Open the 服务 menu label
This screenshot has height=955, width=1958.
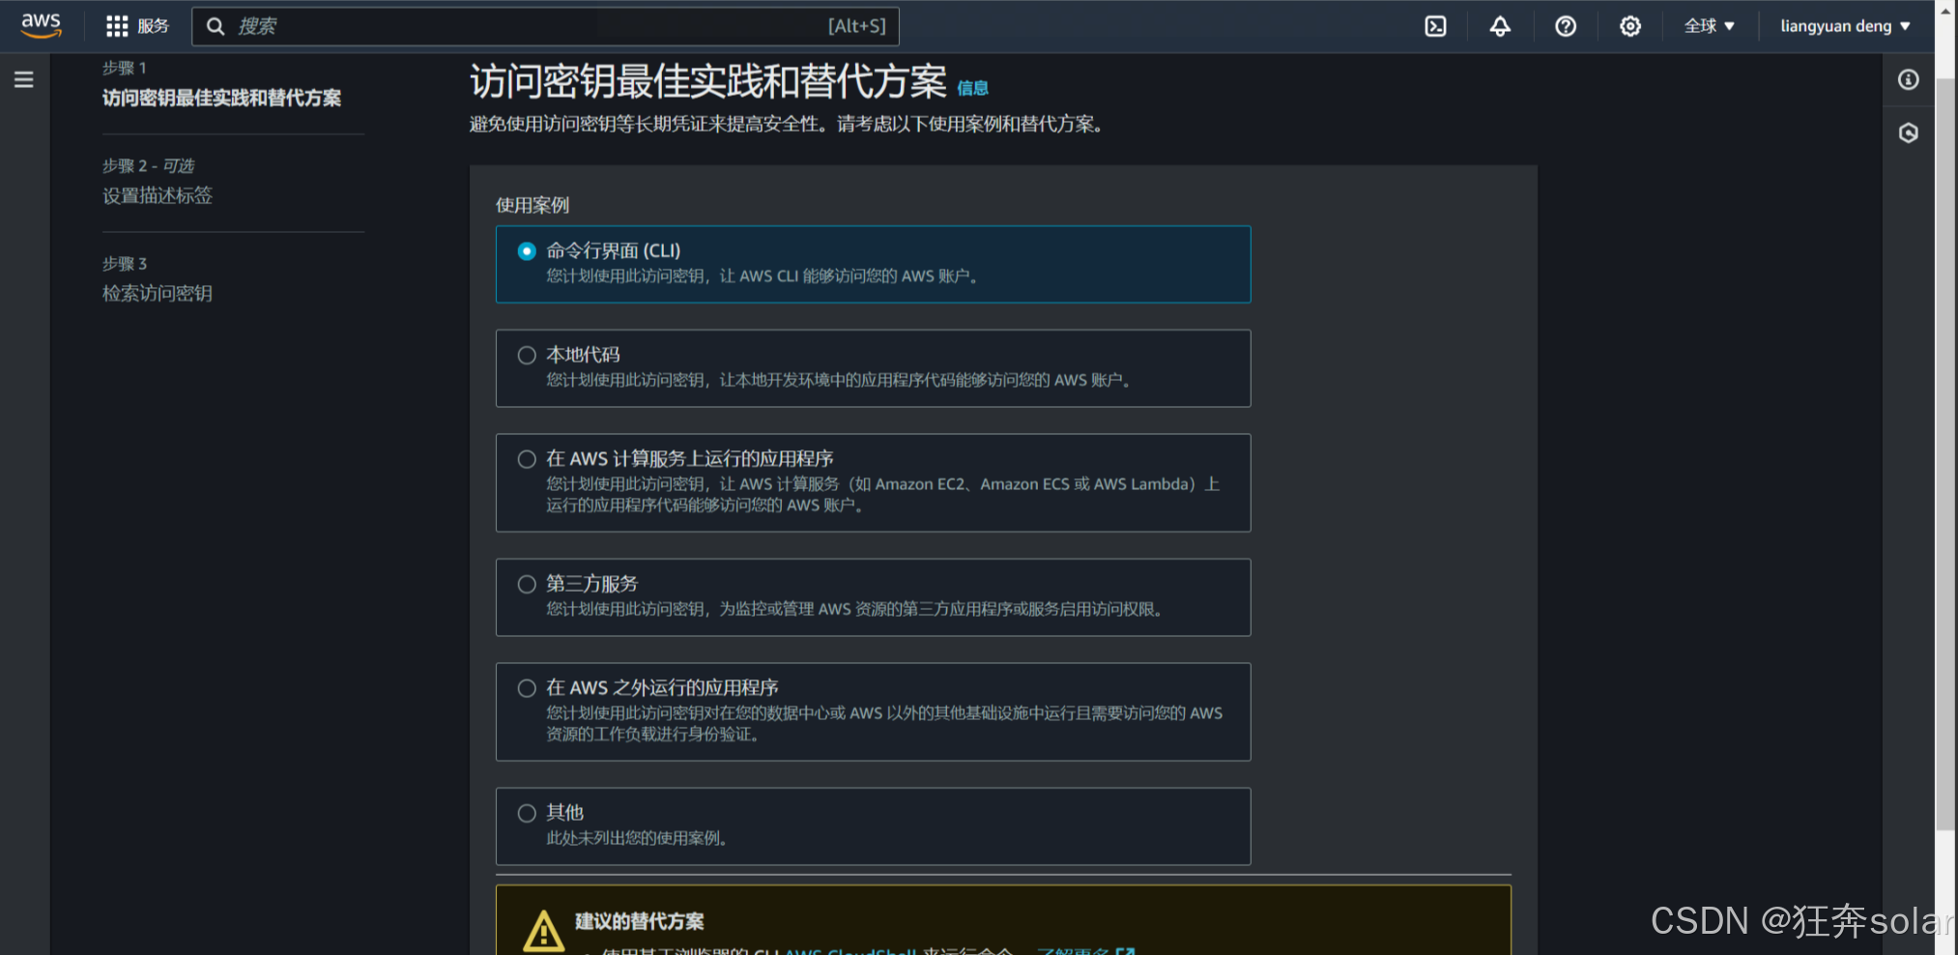153,26
